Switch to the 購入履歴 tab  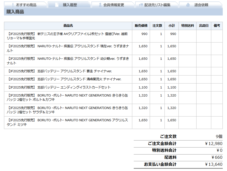point(69,5)
